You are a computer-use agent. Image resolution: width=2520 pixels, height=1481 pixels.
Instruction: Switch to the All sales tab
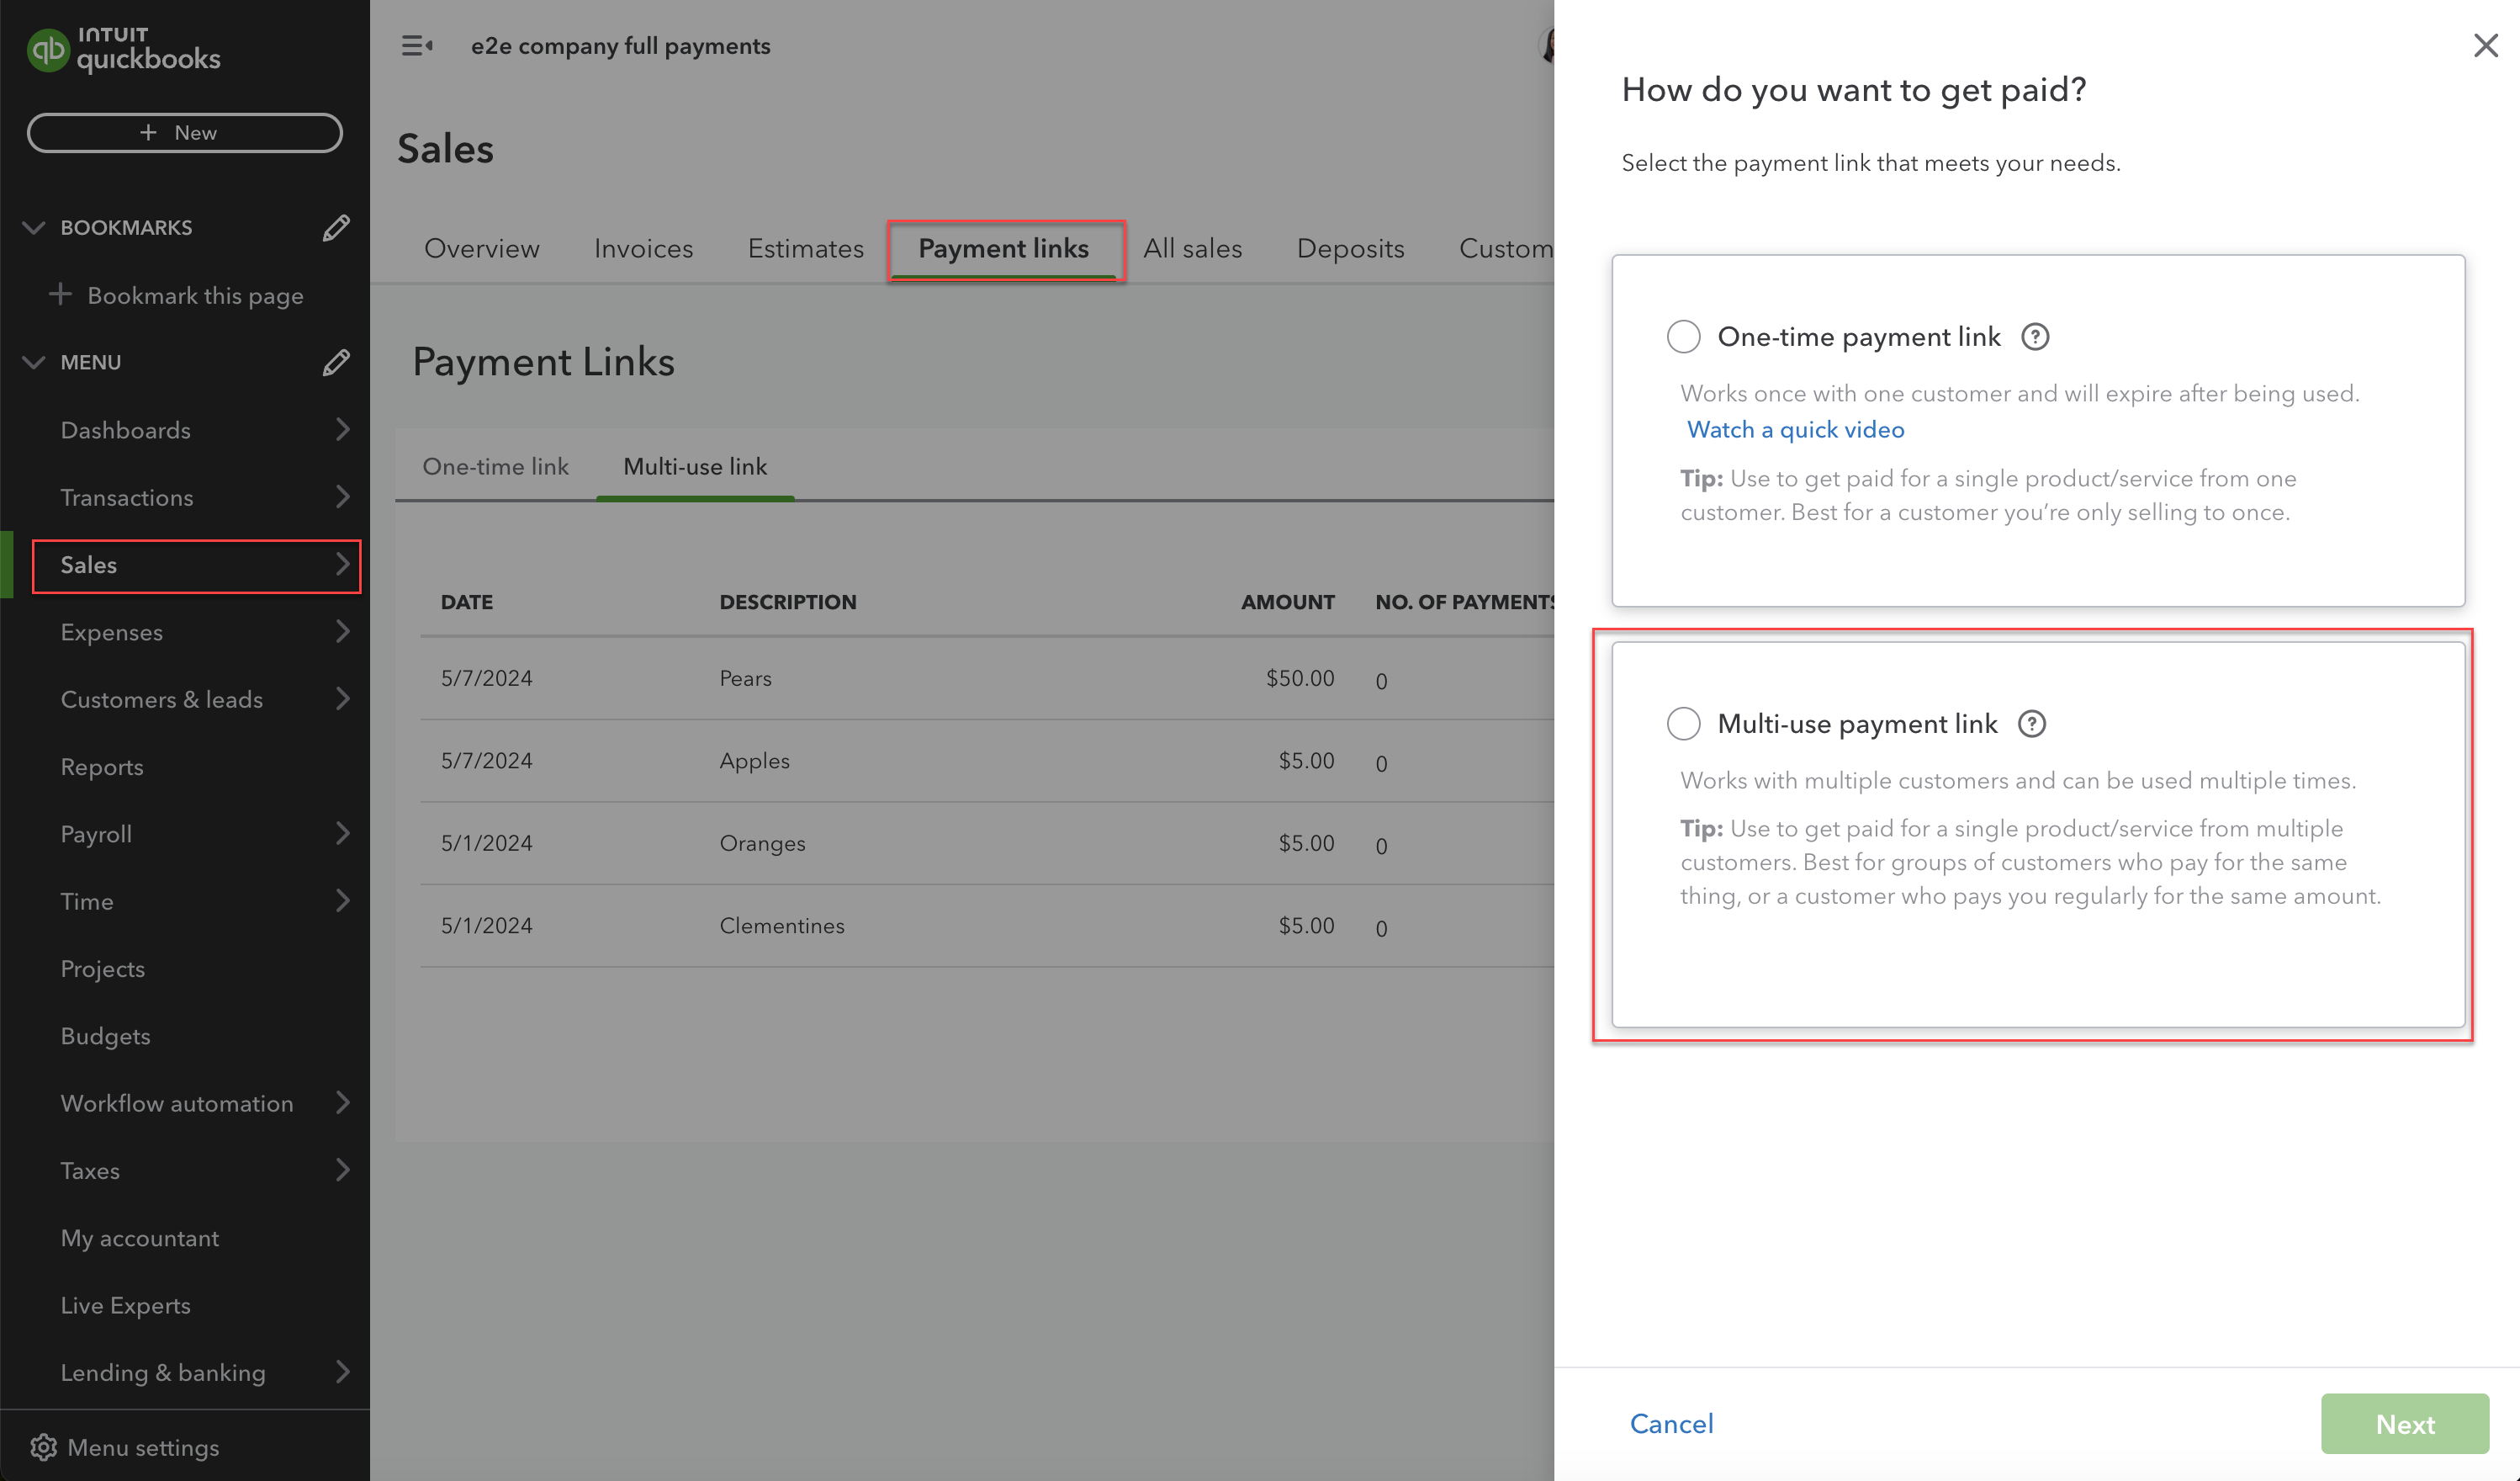pyautogui.click(x=1192, y=248)
